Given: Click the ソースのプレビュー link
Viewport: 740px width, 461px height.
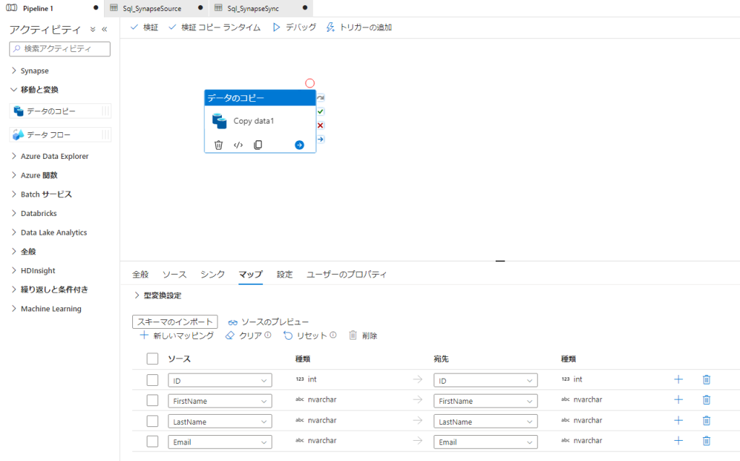Looking at the screenshot, I should click(268, 322).
